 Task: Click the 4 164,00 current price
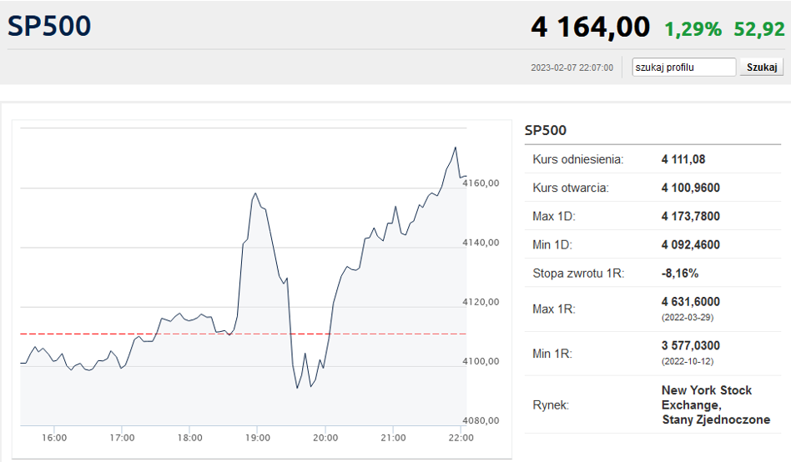tap(590, 28)
